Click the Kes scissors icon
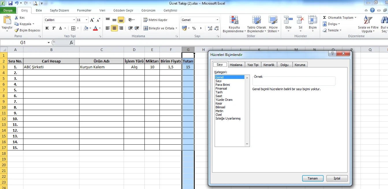Viewport: 388px width, 189px height. [x=17, y=18]
